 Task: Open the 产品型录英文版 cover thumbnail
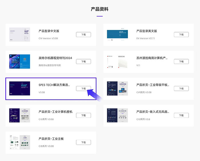tap(117, 34)
